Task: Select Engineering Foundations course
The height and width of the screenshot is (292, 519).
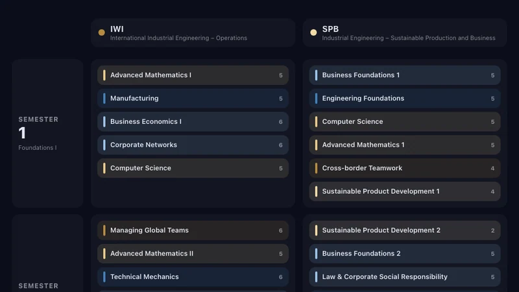Action: coord(405,99)
